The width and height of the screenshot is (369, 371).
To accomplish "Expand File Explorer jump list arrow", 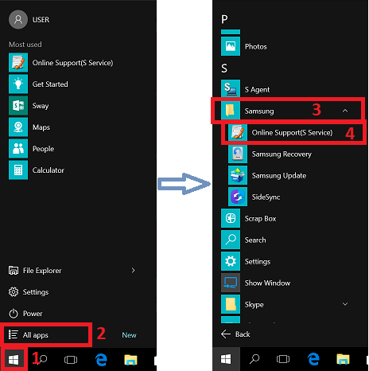I will [133, 271].
